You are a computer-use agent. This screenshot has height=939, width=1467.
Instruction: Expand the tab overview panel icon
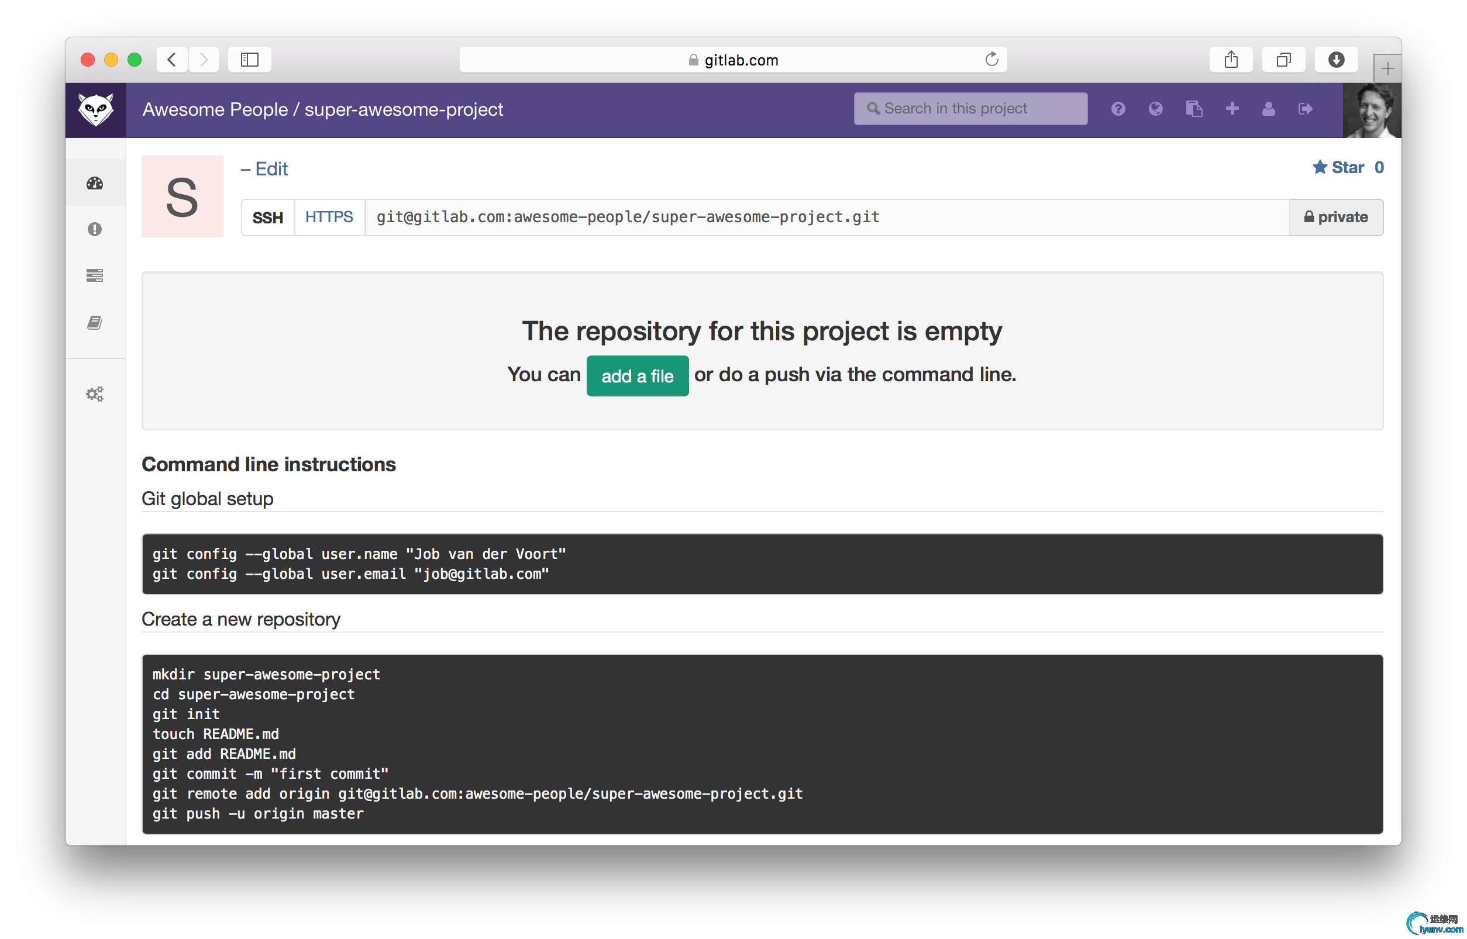coord(1282,60)
